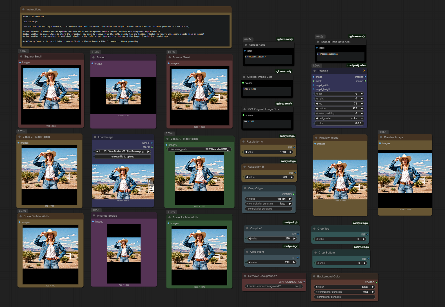445x307 pixels.
Task: Collapse the 25% Original Image Size node
Action: 244,109
